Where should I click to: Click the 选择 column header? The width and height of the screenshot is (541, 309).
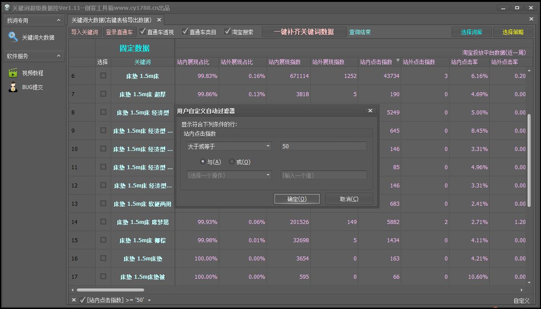[x=103, y=62]
